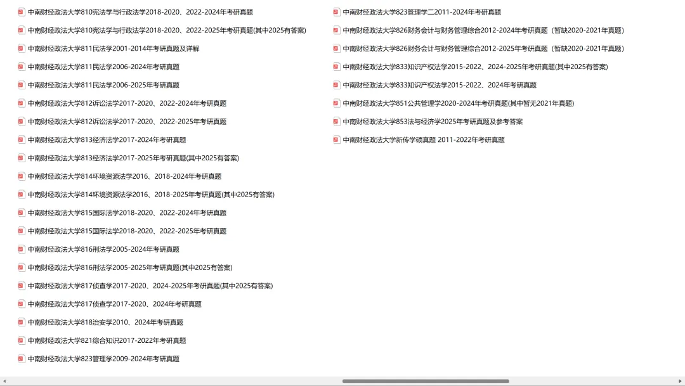The image size is (685, 386).
Task: Select file name 中南财经政法大学818治安学2010、2024年考研真题
Action: (105, 322)
